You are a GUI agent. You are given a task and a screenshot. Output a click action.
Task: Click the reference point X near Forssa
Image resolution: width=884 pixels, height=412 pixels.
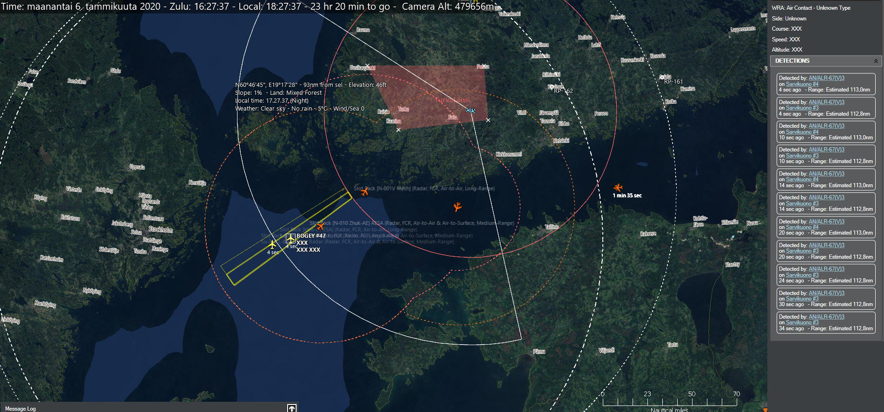coord(484,65)
